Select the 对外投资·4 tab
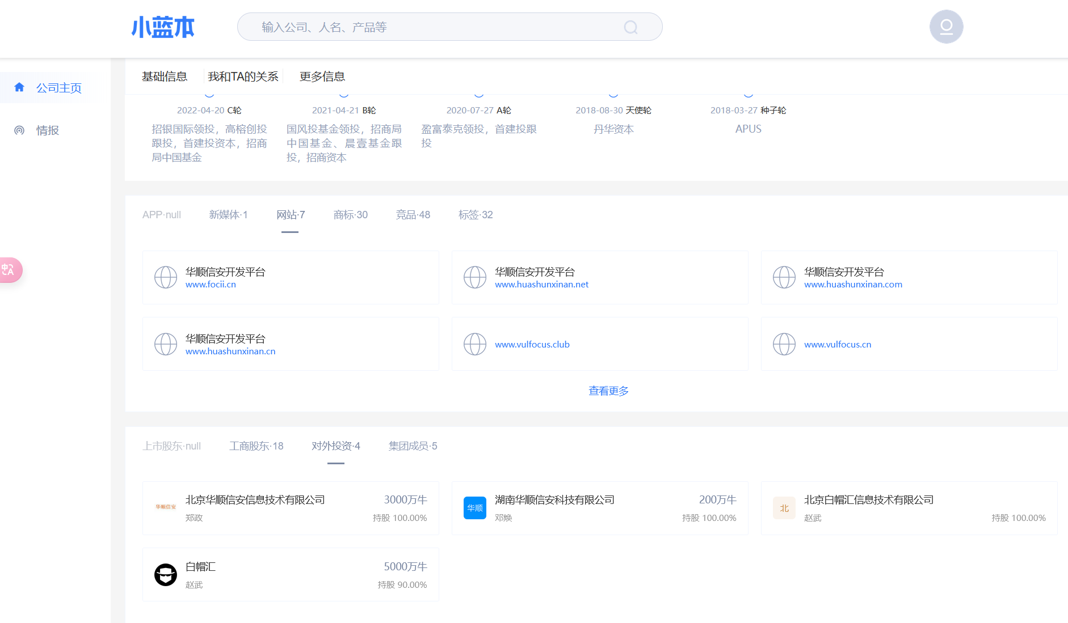This screenshot has width=1068, height=623. coord(336,446)
